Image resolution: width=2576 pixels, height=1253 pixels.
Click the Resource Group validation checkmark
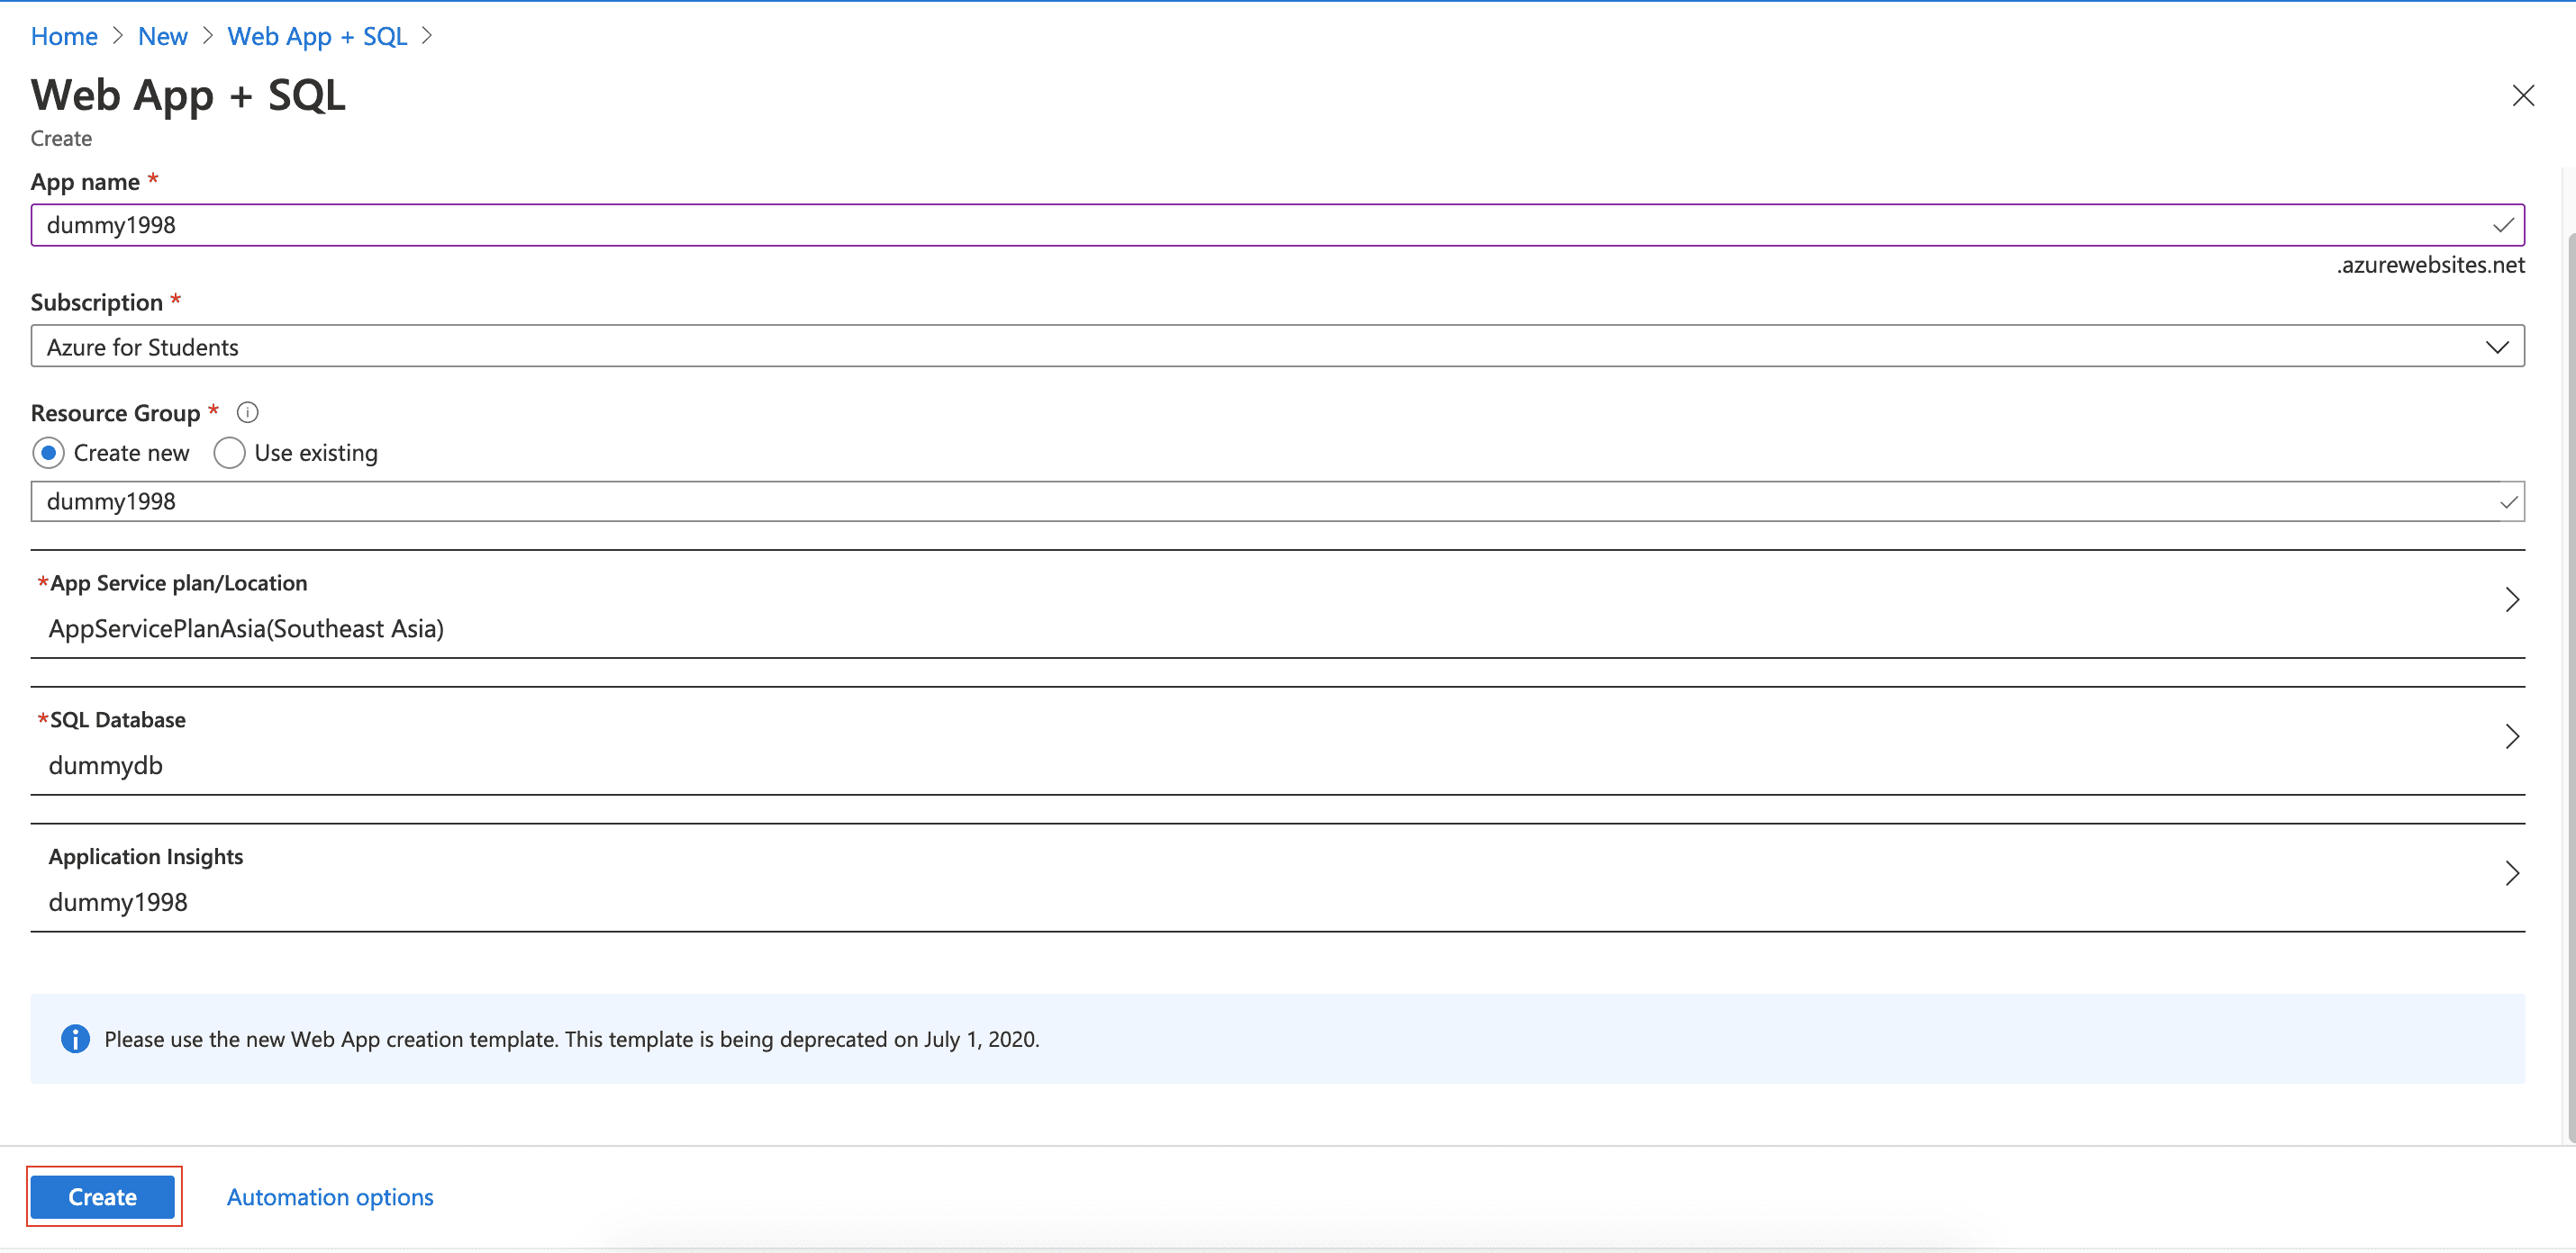pos(2508,501)
